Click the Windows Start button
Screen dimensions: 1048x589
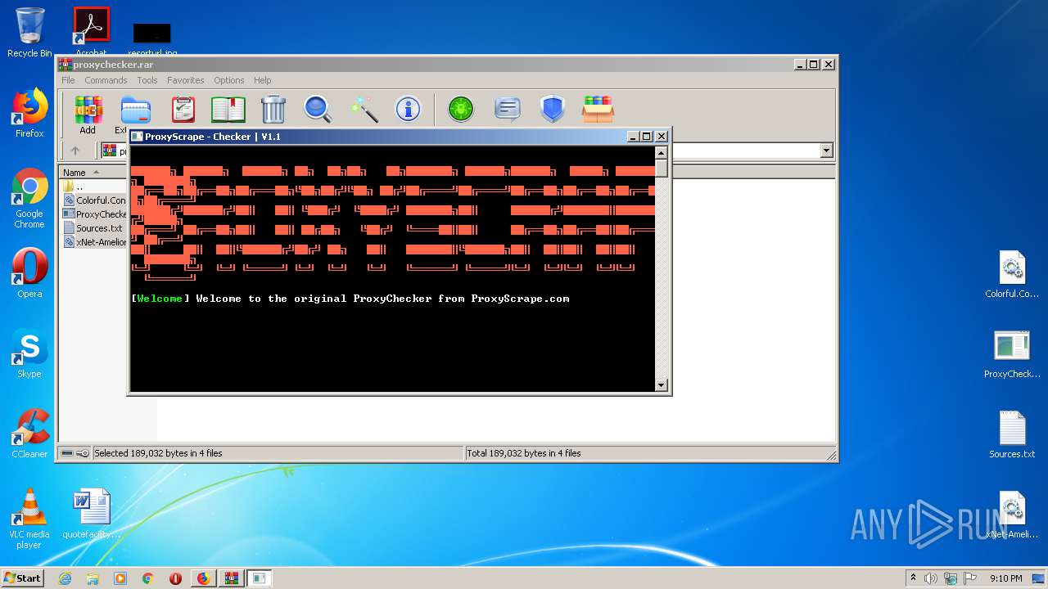(x=23, y=578)
